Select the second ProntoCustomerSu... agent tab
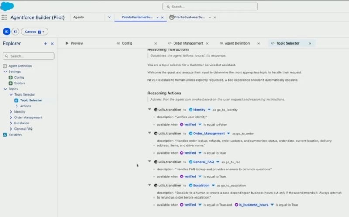349x217 pixels. [x=189, y=17]
